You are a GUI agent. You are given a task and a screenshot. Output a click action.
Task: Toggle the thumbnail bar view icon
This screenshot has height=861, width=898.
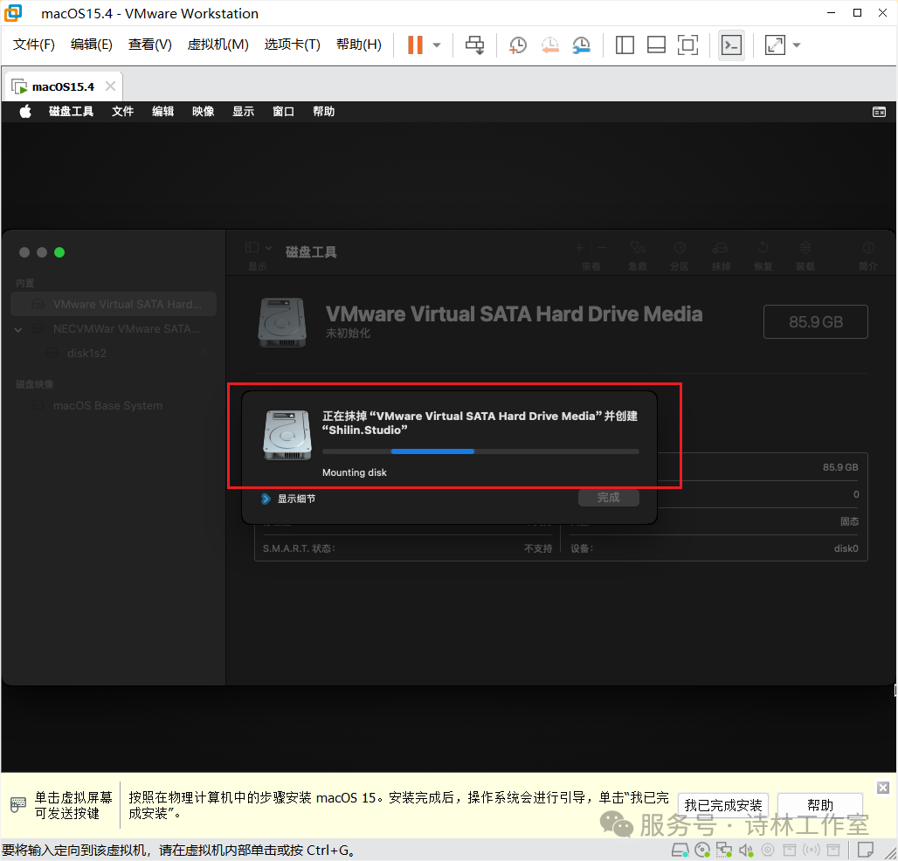pyautogui.click(x=656, y=45)
